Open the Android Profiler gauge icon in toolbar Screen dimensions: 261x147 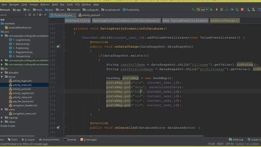point(232,10)
